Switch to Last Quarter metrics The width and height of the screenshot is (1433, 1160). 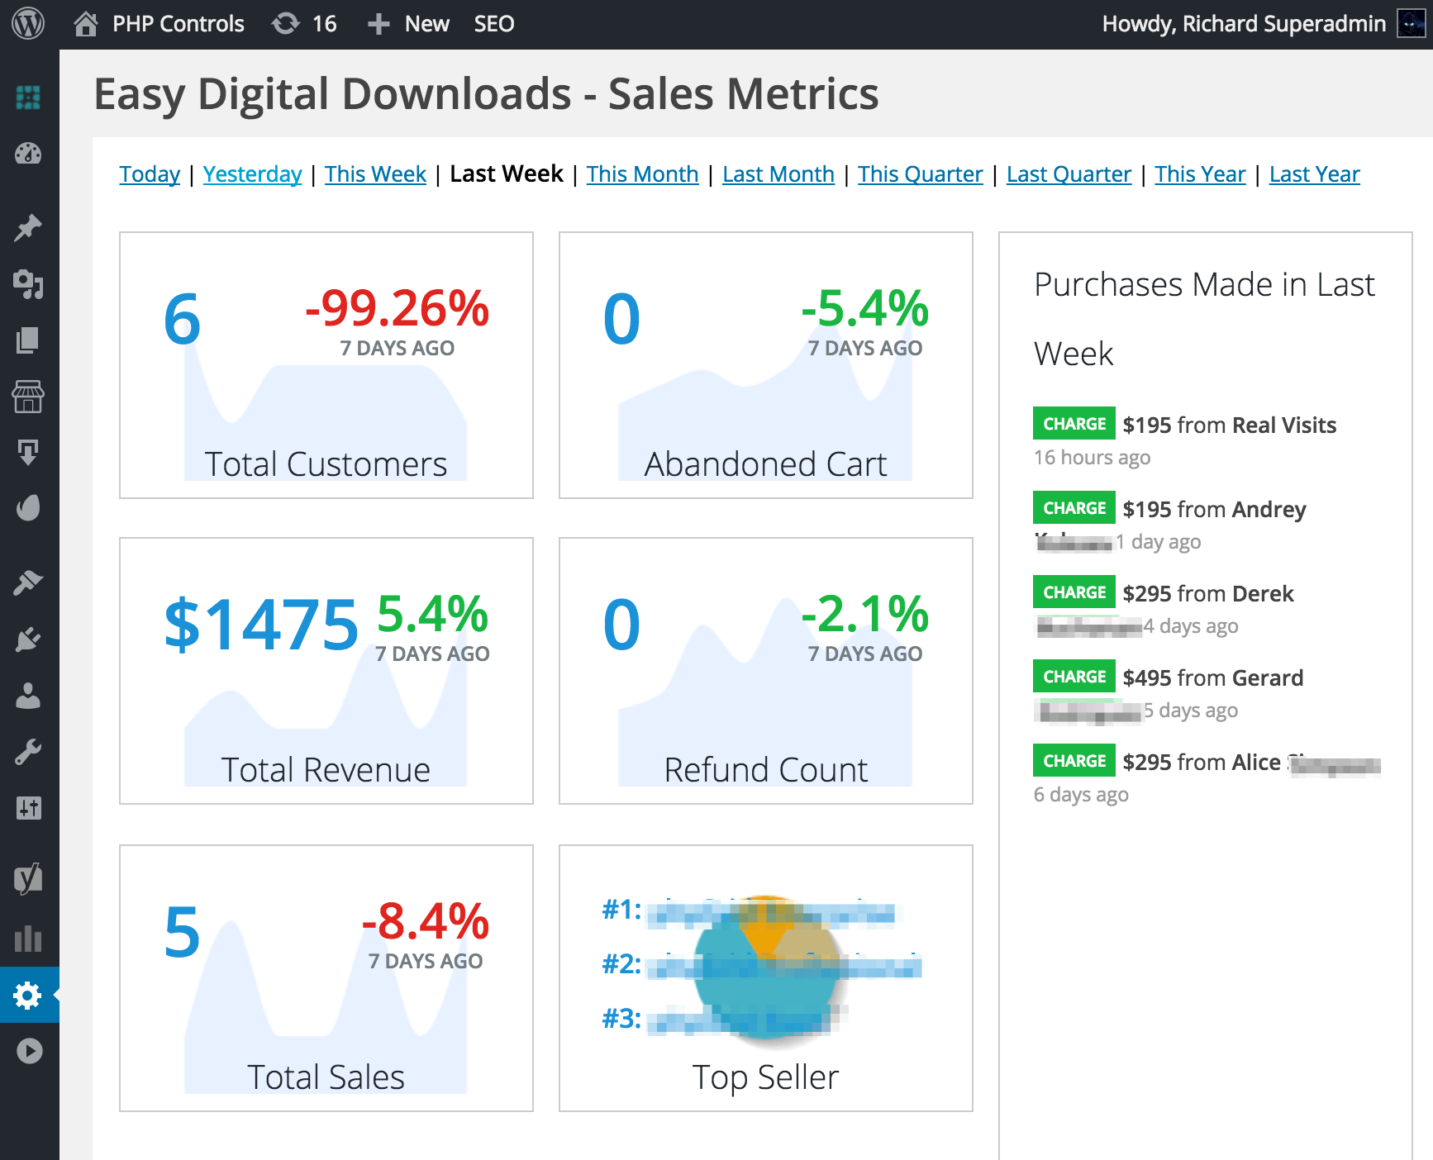pyautogui.click(x=1069, y=174)
